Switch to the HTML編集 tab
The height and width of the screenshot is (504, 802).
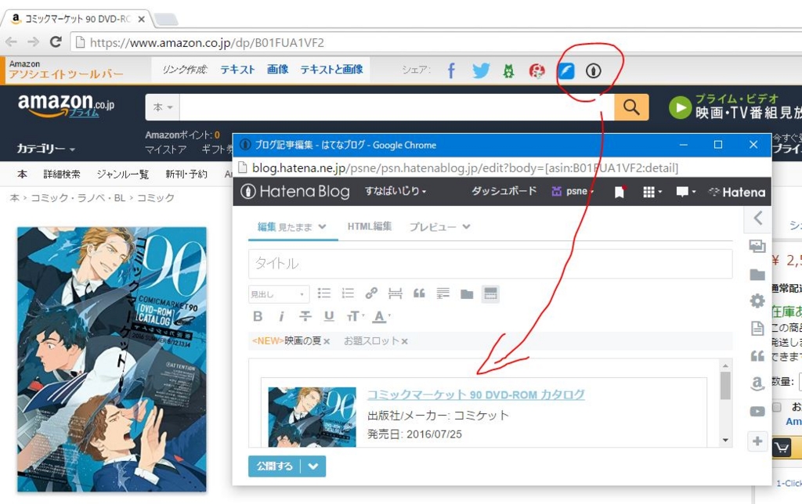click(370, 226)
